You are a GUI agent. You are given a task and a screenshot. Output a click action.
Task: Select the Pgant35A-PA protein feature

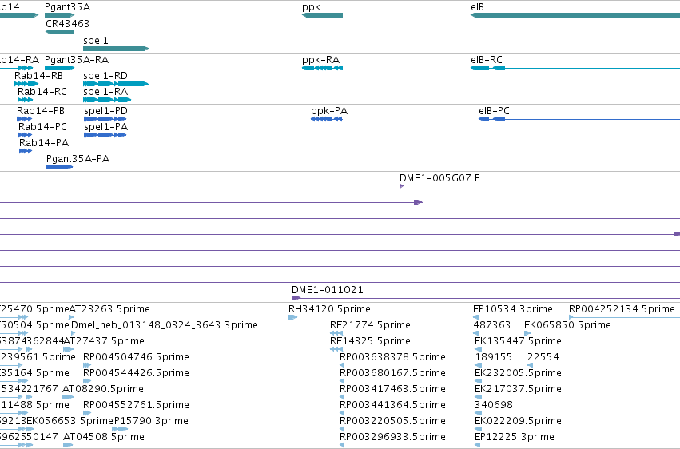coord(59,167)
